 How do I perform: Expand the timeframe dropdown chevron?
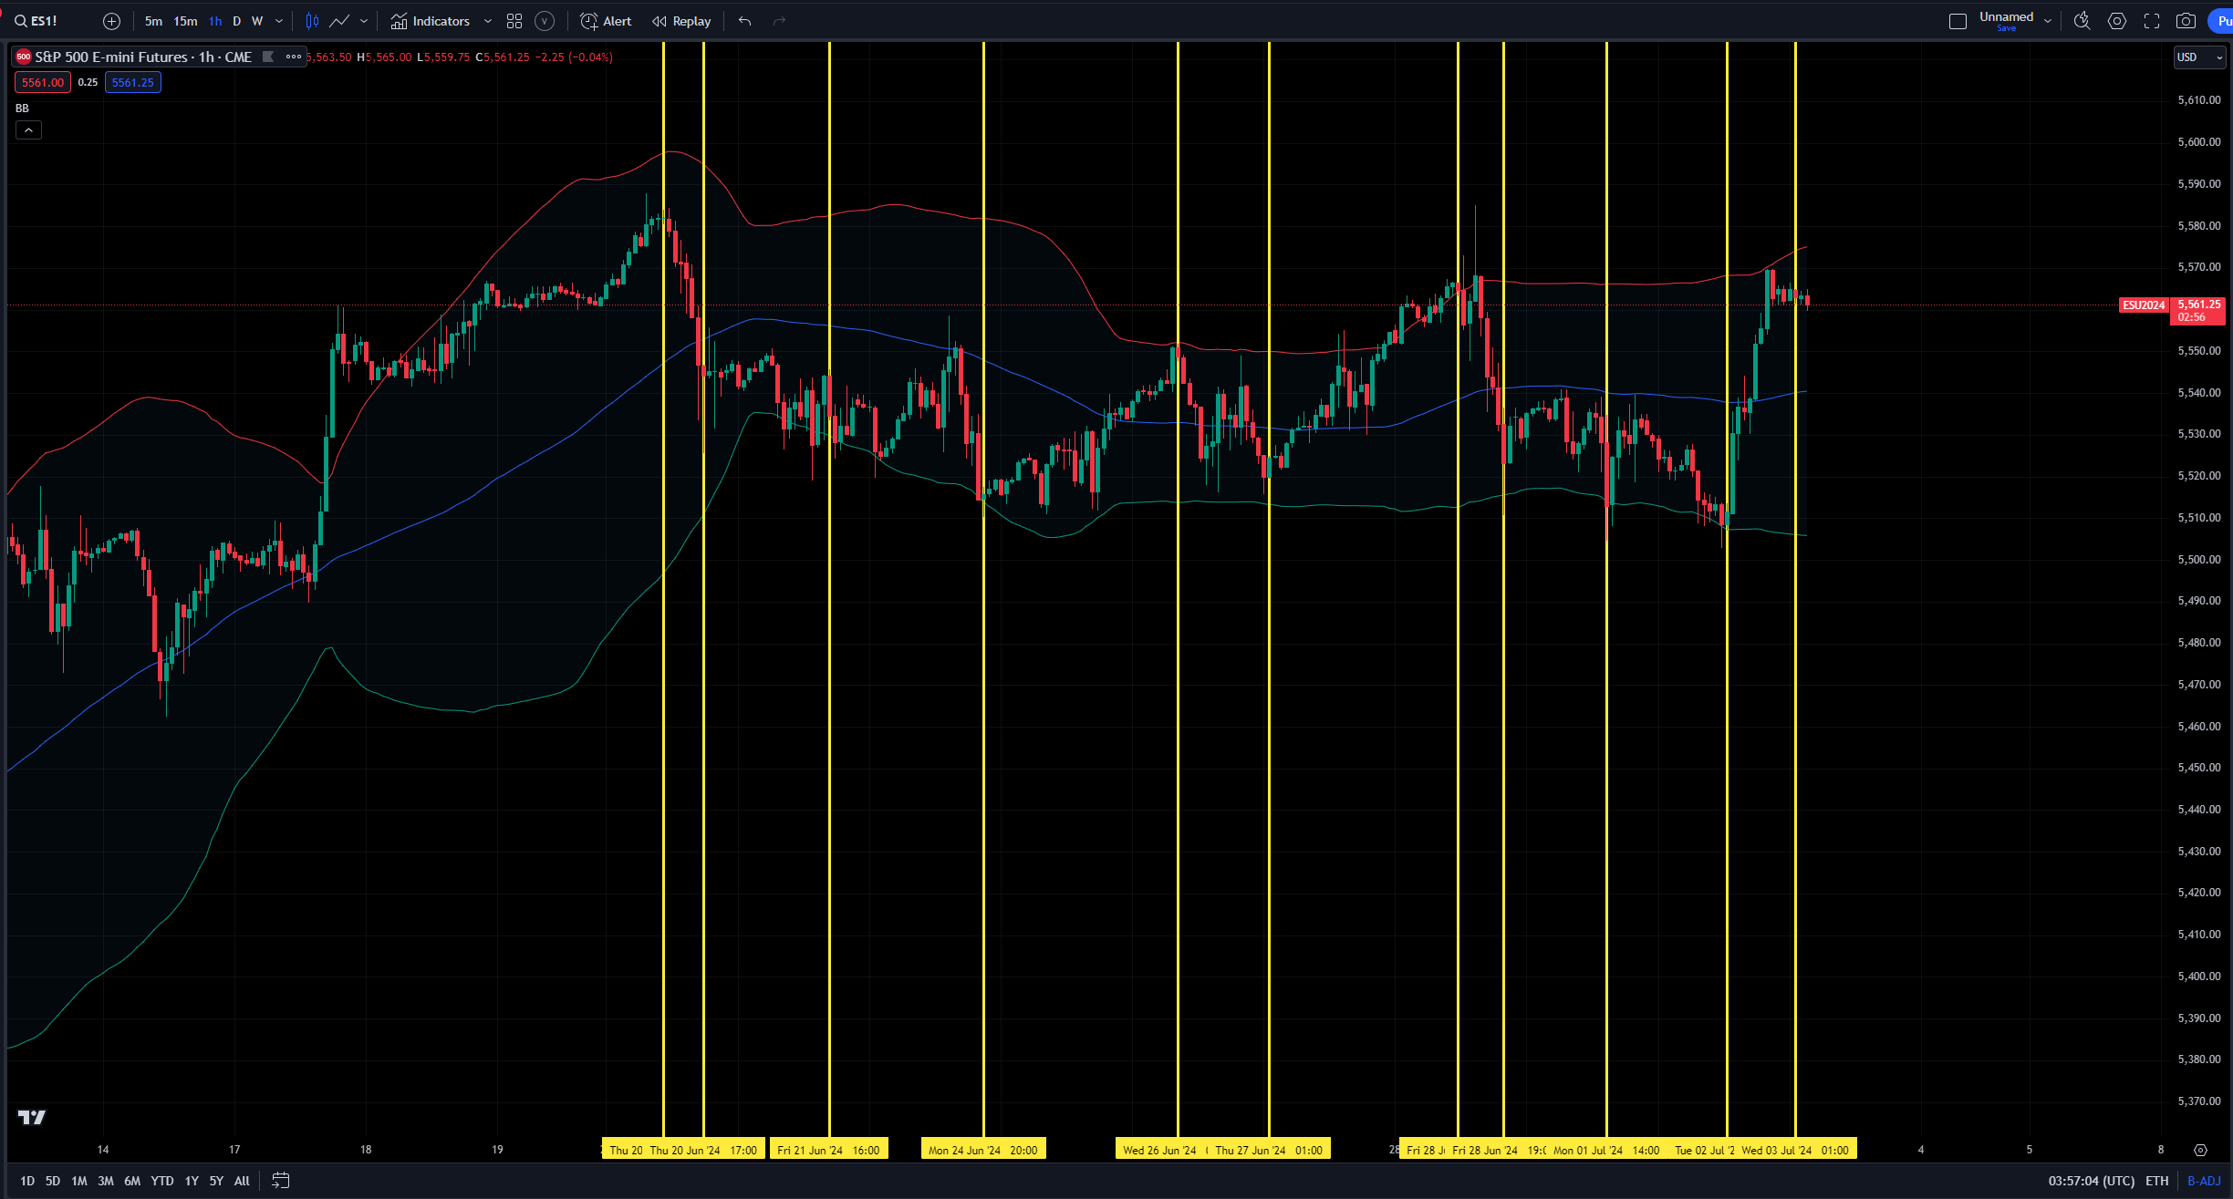(277, 20)
